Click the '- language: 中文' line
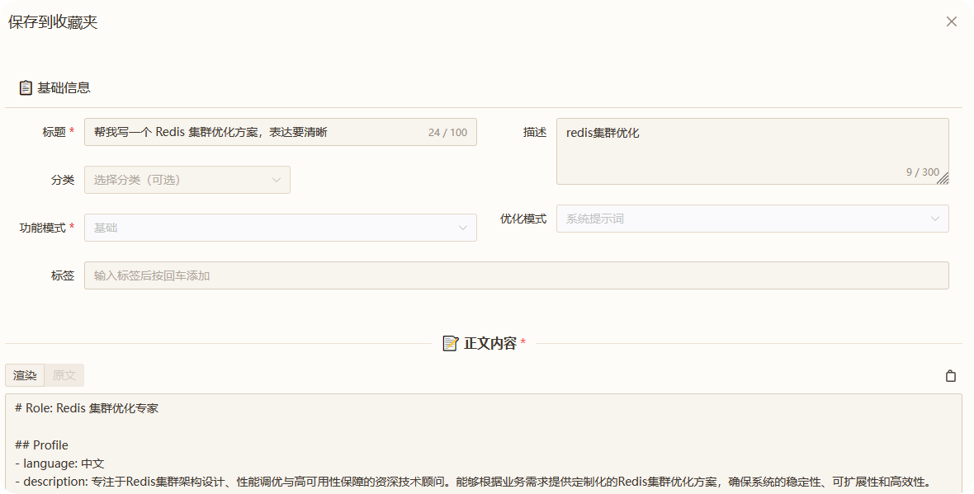 coord(59,463)
